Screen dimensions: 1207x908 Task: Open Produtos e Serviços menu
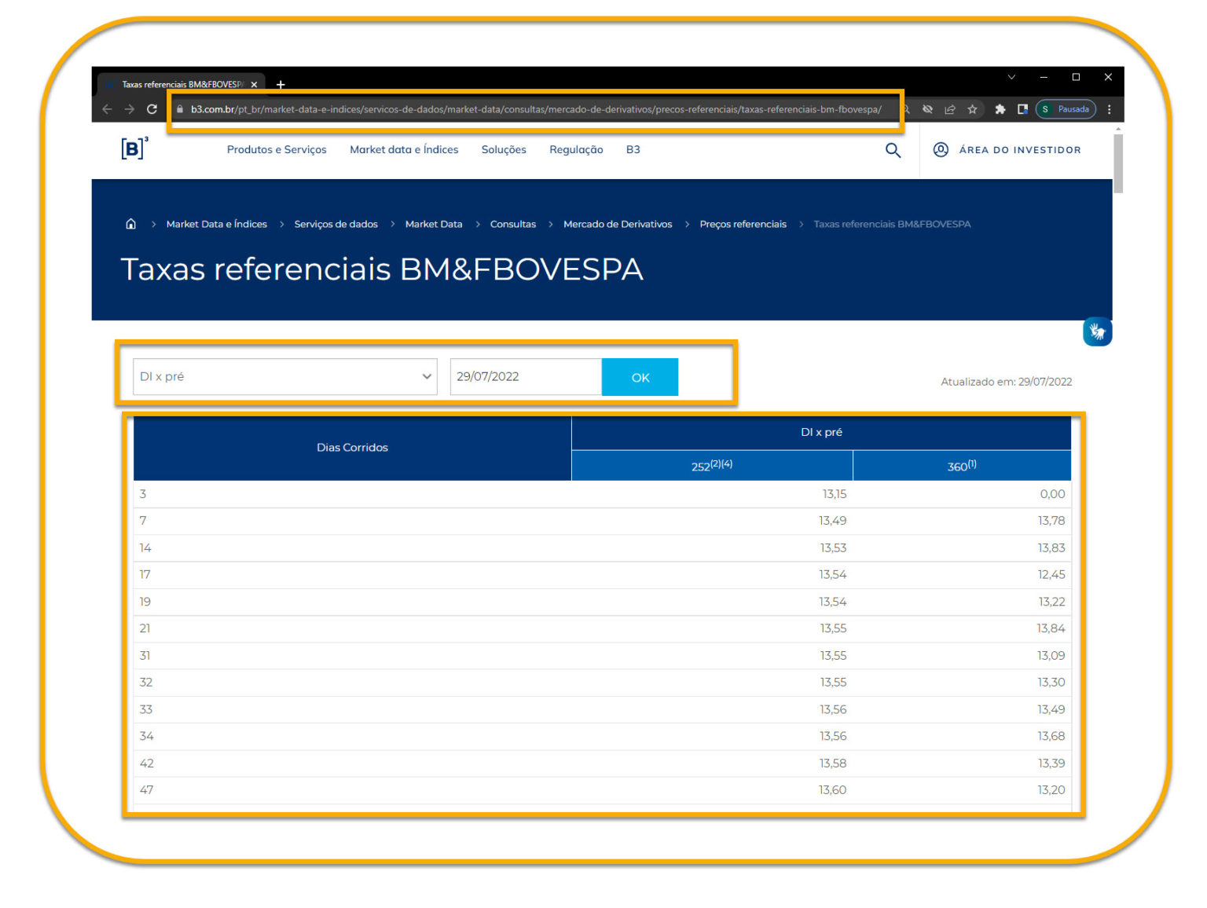point(277,149)
